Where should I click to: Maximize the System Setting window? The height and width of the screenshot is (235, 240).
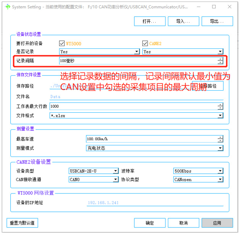(x=214, y=7)
